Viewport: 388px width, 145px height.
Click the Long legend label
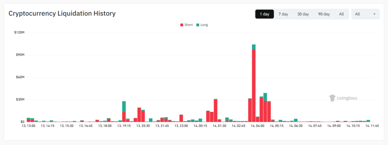204,25
